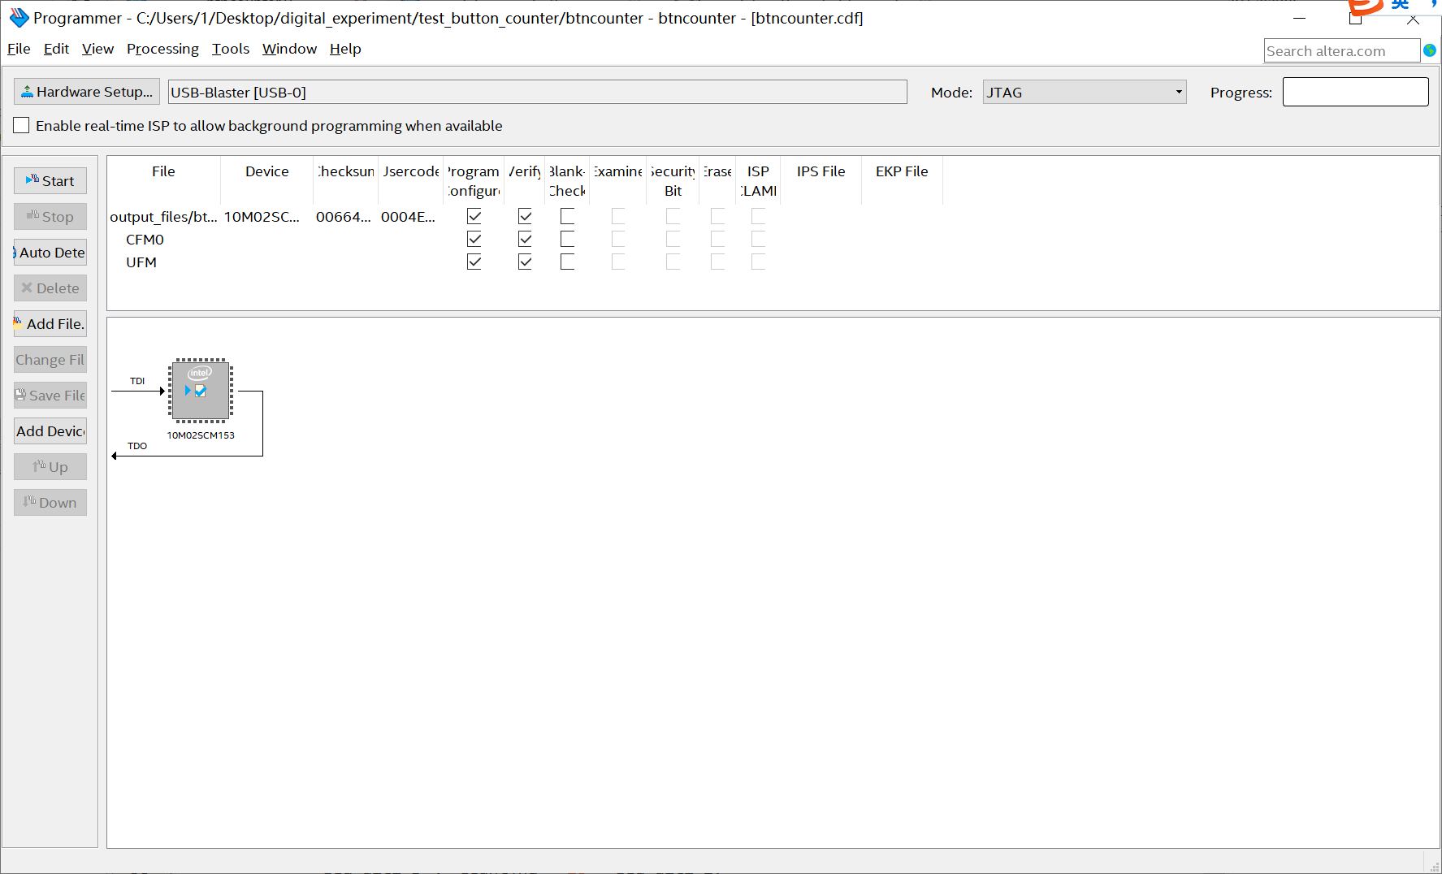Uncheck Verify for the CFM0 row
The width and height of the screenshot is (1442, 874).
[525, 239]
